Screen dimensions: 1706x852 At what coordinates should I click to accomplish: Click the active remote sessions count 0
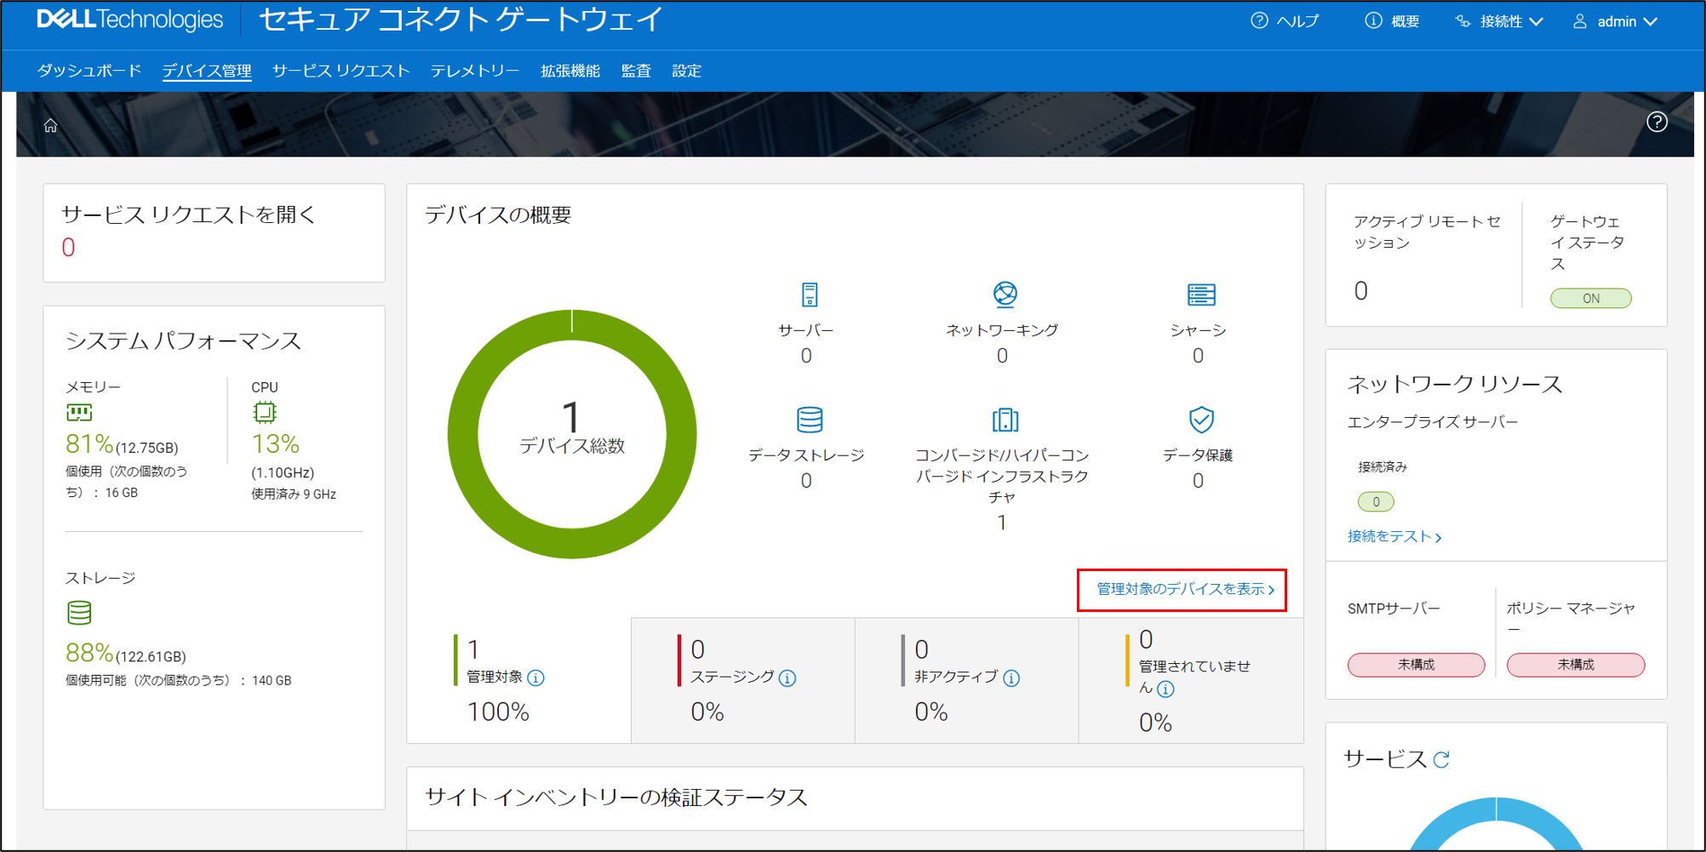(1360, 291)
